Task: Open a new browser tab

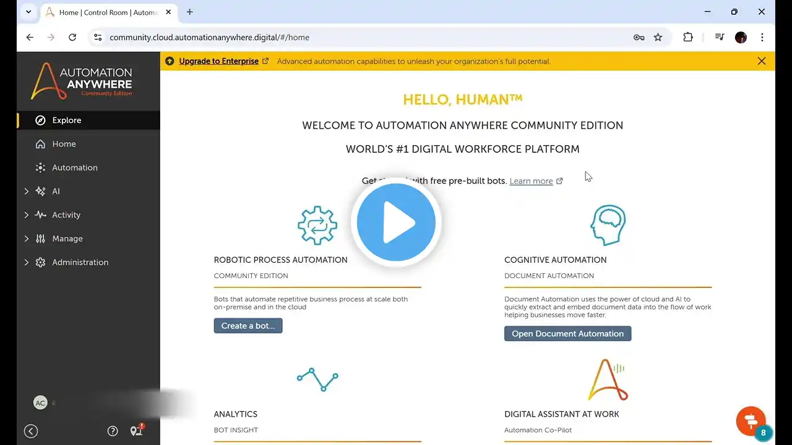Action: (x=190, y=12)
